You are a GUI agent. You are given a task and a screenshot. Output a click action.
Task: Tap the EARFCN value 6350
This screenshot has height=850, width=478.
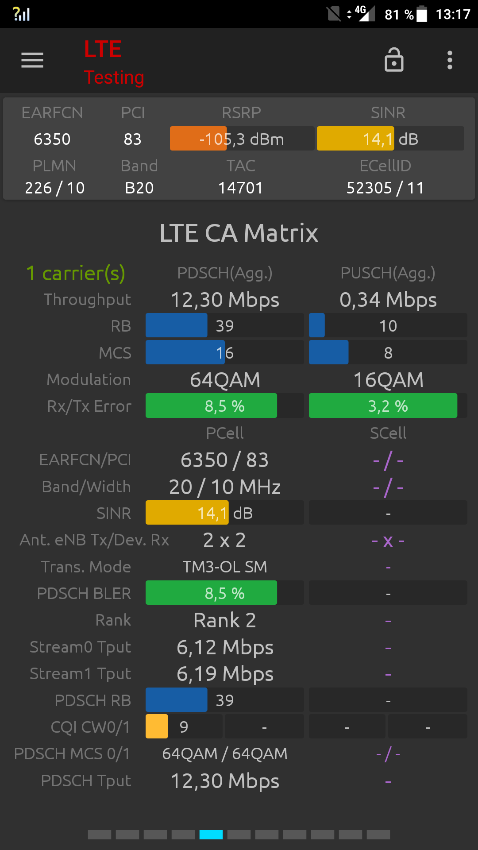point(52,139)
